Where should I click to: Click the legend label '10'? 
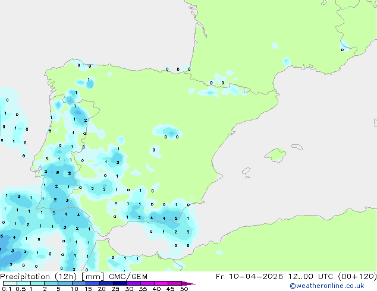[74, 289]
